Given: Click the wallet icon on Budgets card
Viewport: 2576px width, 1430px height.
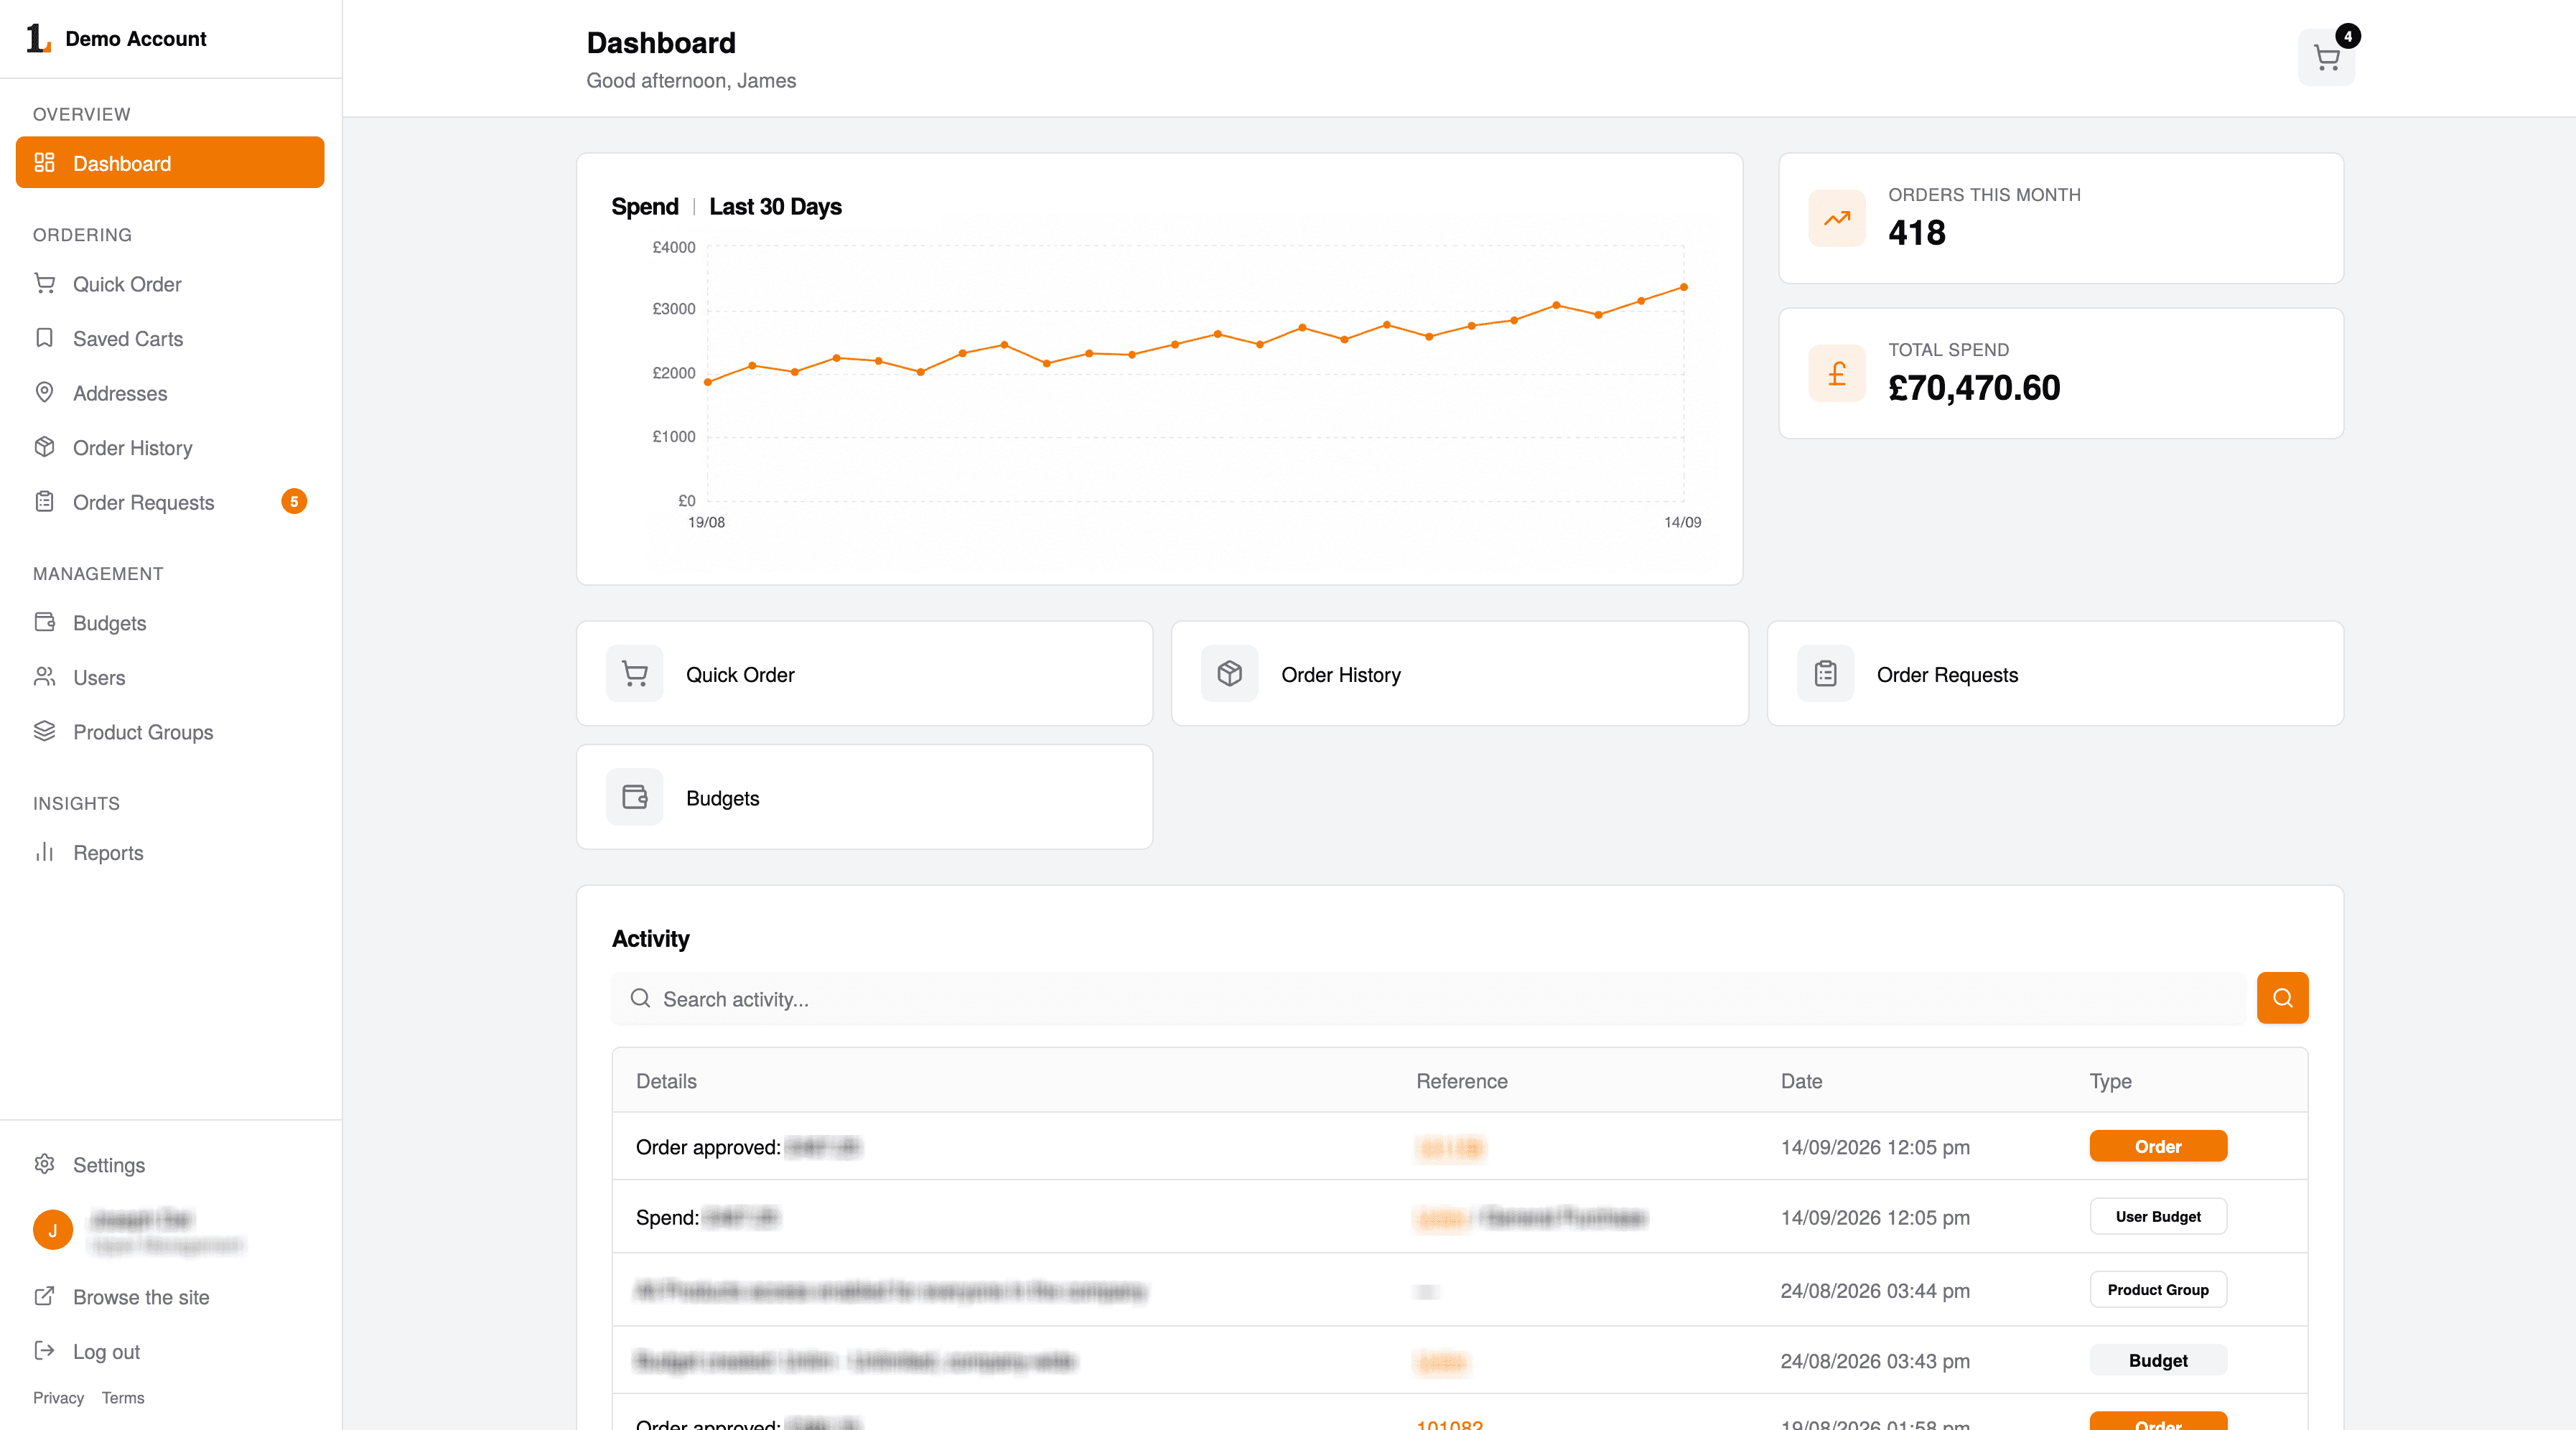Looking at the screenshot, I should pyautogui.click(x=634, y=796).
